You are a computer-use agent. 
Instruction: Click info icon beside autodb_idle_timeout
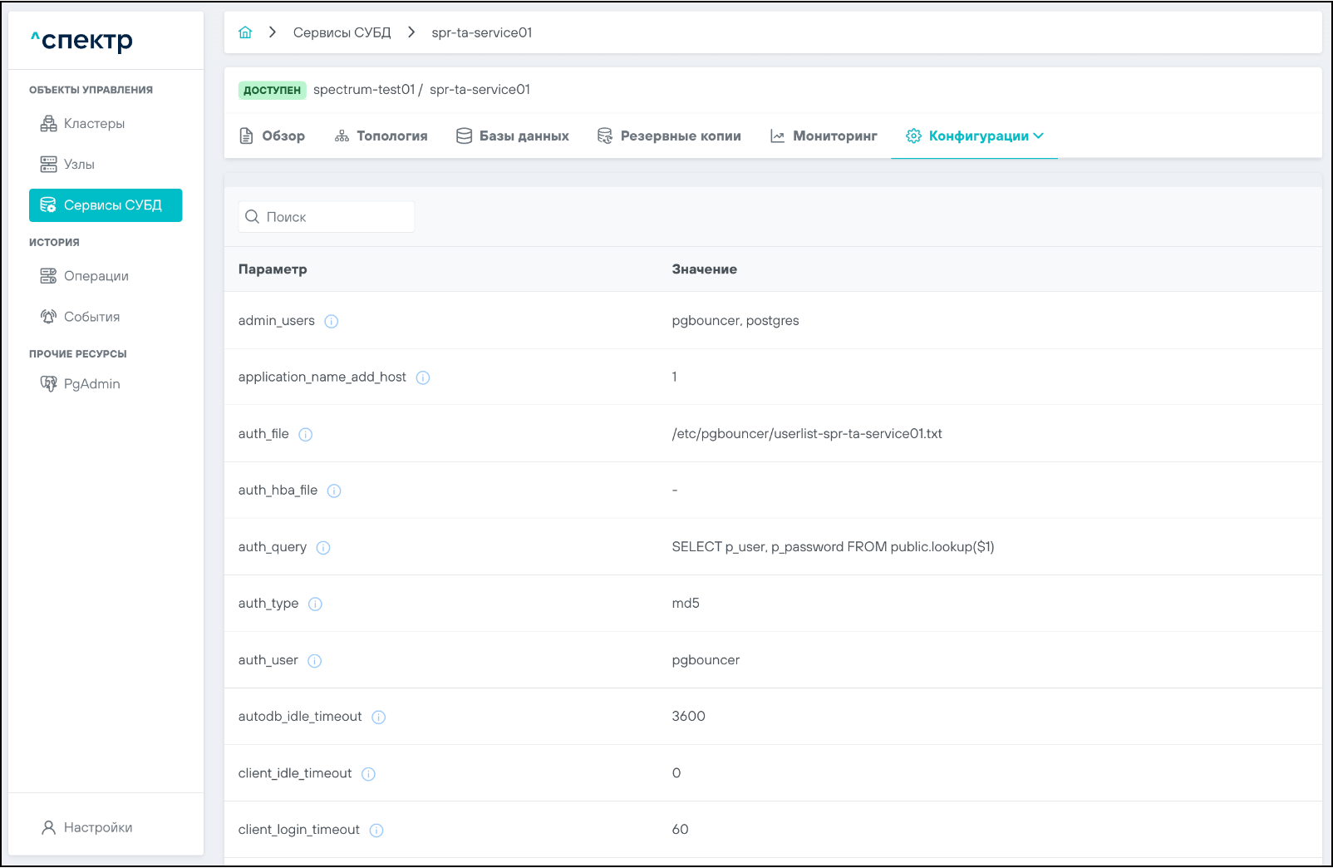tap(379, 718)
